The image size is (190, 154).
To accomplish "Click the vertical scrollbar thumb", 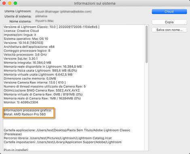I will pos(146,44).
